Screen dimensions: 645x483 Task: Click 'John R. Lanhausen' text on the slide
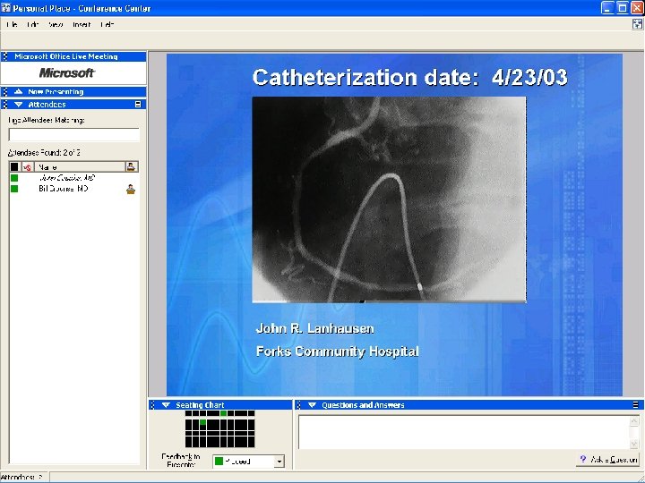(x=314, y=328)
